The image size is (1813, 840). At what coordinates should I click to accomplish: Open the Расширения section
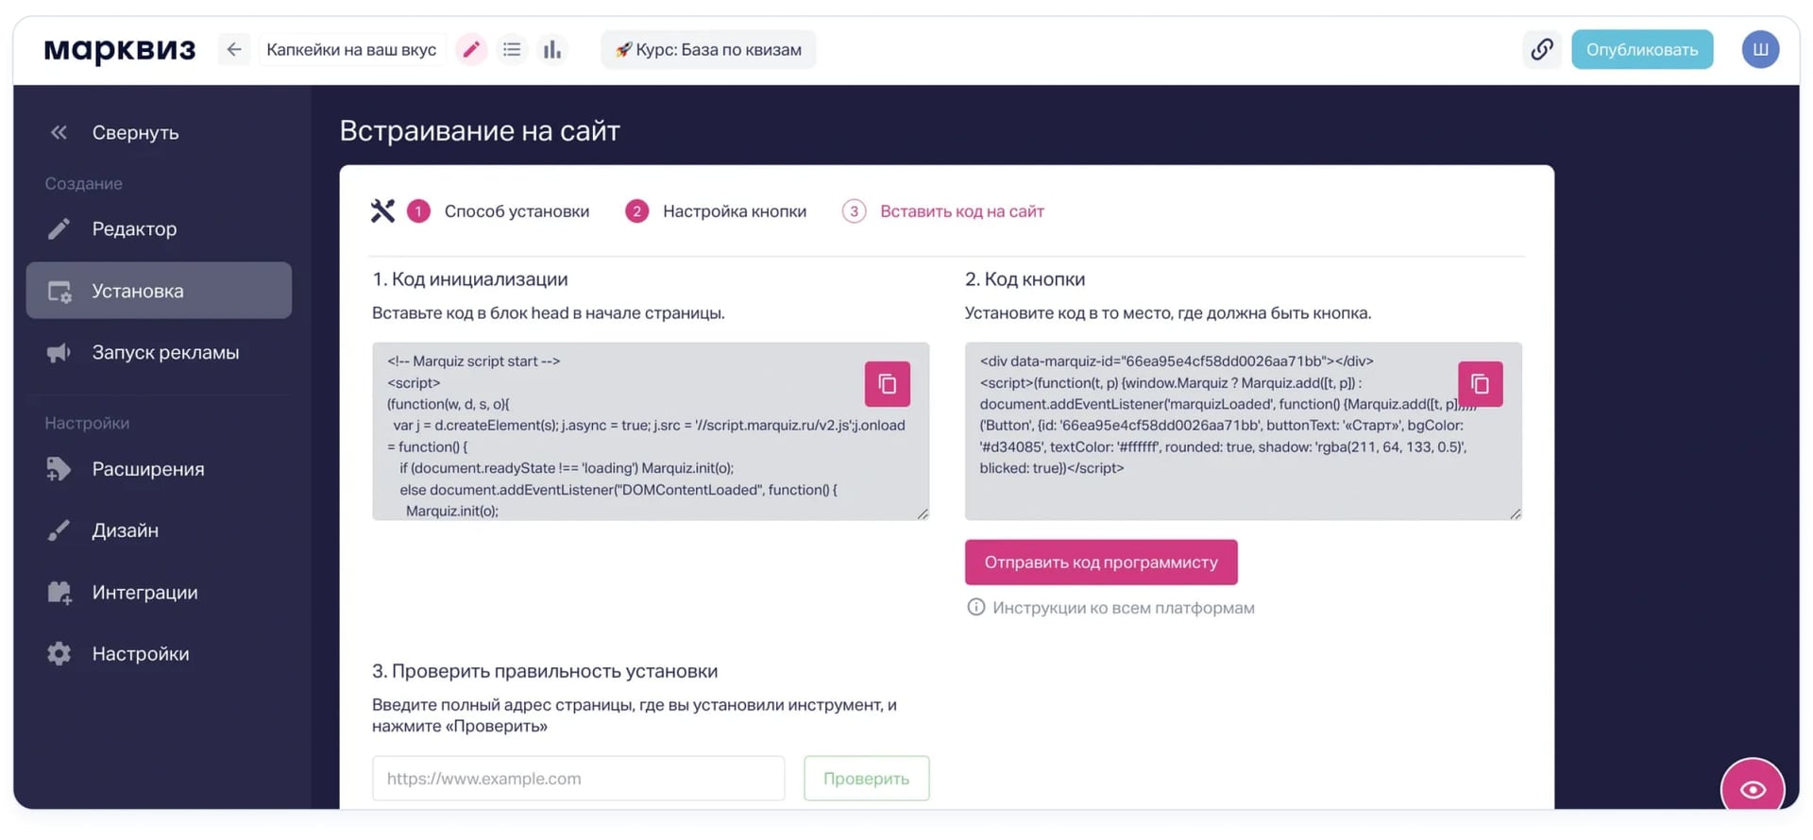point(159,469)
